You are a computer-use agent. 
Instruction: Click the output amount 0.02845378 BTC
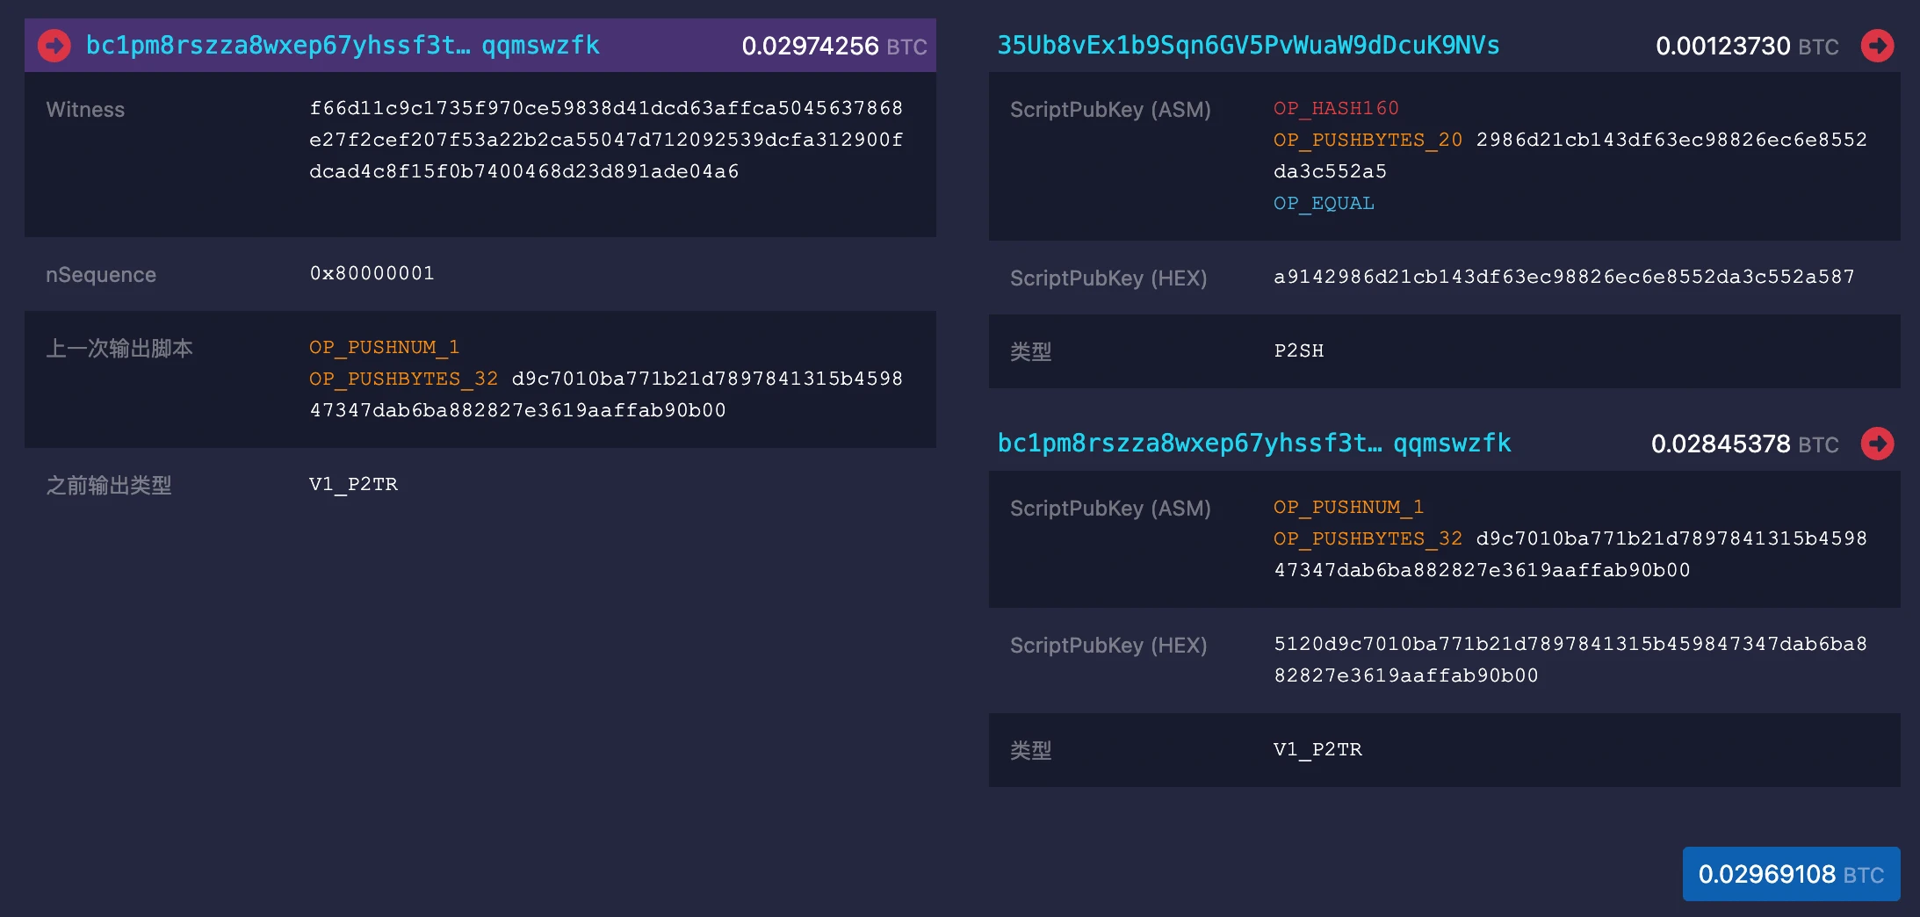(x=1743, y=444)
